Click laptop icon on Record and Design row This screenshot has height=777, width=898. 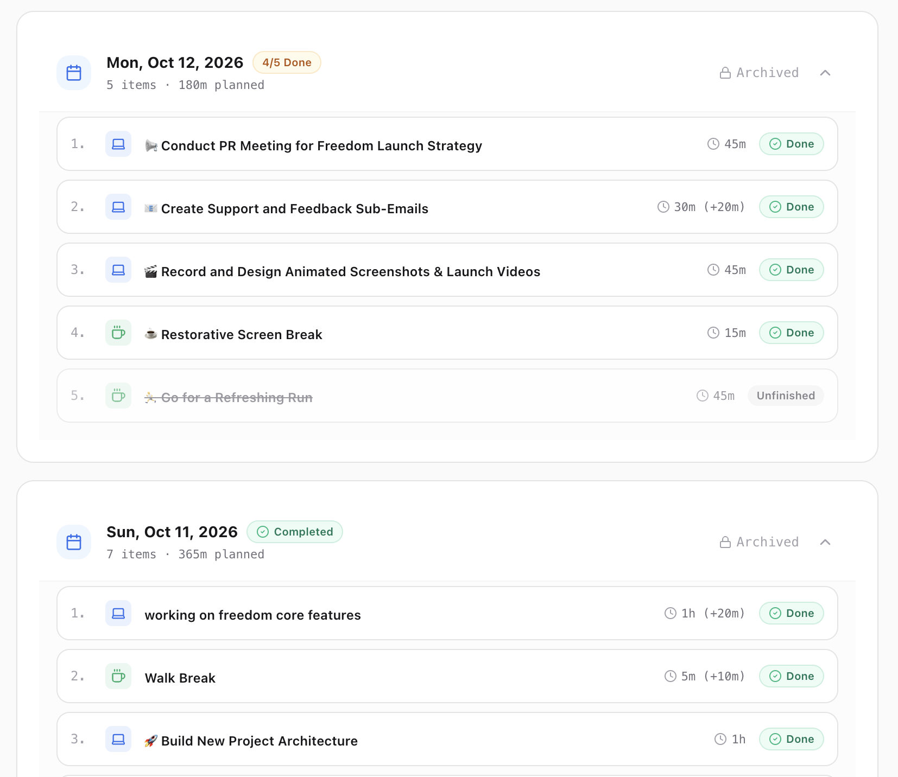[x=118, y=270]
